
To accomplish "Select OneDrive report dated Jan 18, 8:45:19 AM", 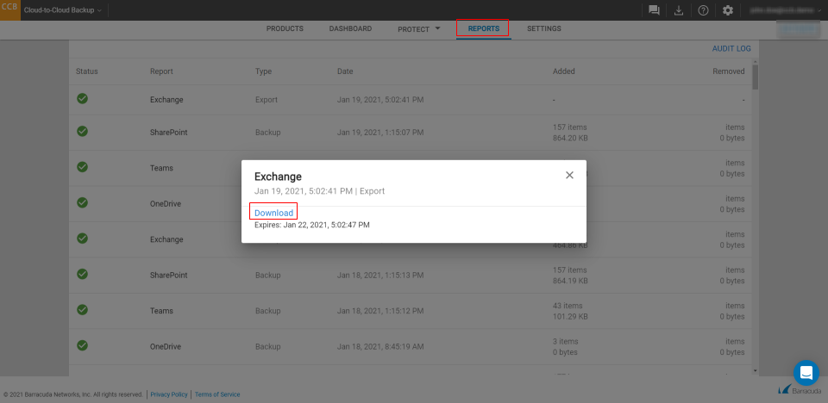I will click(166, 347).
